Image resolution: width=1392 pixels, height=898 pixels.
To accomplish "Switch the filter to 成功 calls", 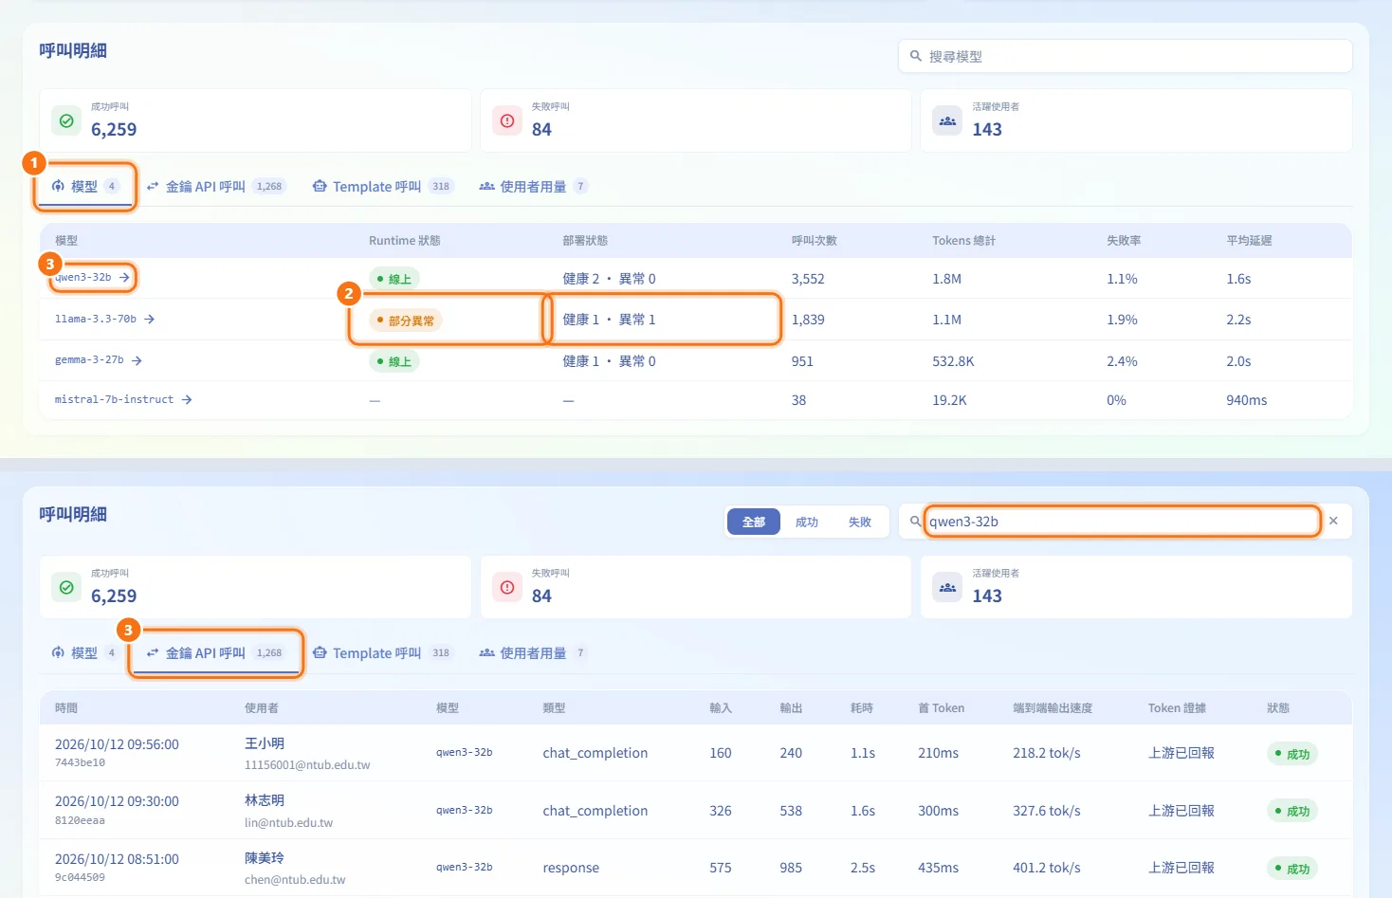I will [x=807, y=522].
